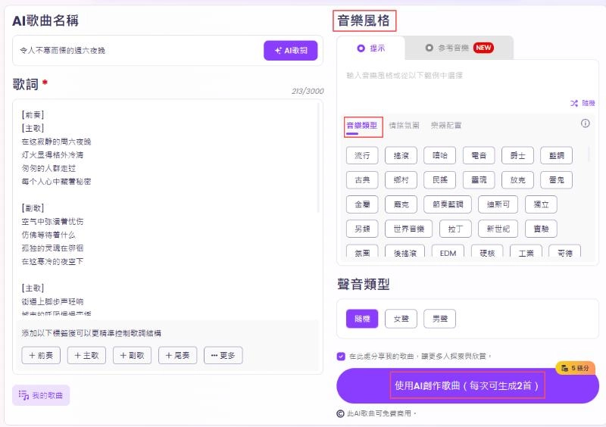Click the first [副歌] tag in lyrics
The width and height of the screenshot is (606, 427).
[x=33, y=208]
